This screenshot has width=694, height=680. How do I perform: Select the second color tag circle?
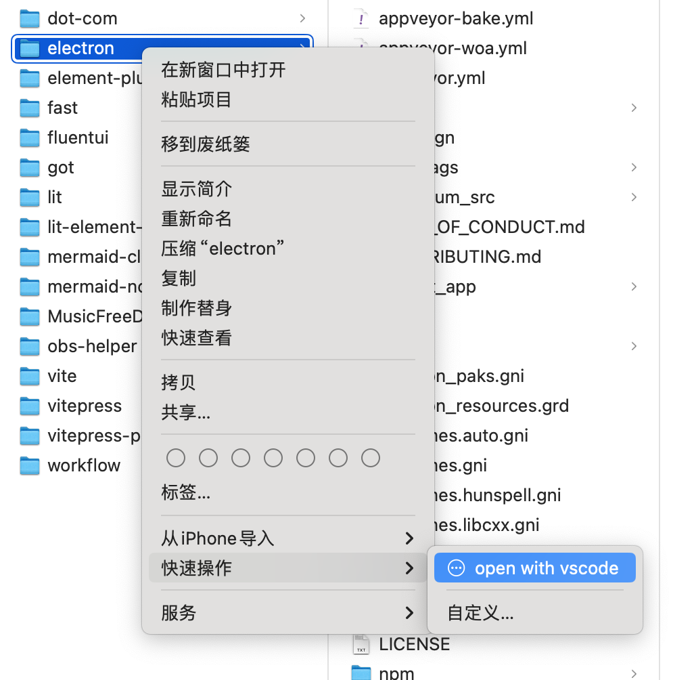[208, 458]
